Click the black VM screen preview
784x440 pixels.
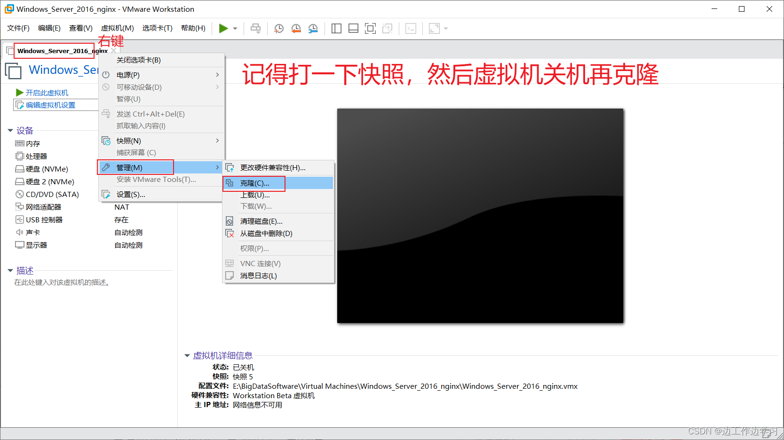click(x=480, y=216)
